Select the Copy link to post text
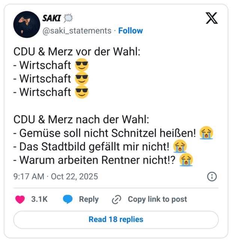The height and width of the screenshot is (242, 232). pos(157,199)
